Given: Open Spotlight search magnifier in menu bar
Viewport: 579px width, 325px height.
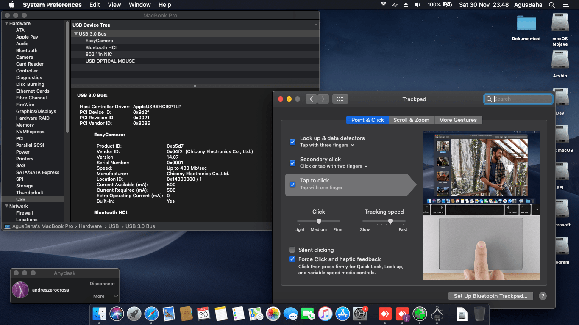Looking at the screenshot, I should pyautogui.click(x=552, y=5).
